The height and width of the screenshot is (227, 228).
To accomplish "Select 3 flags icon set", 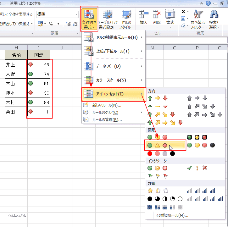I will [158, 176].
